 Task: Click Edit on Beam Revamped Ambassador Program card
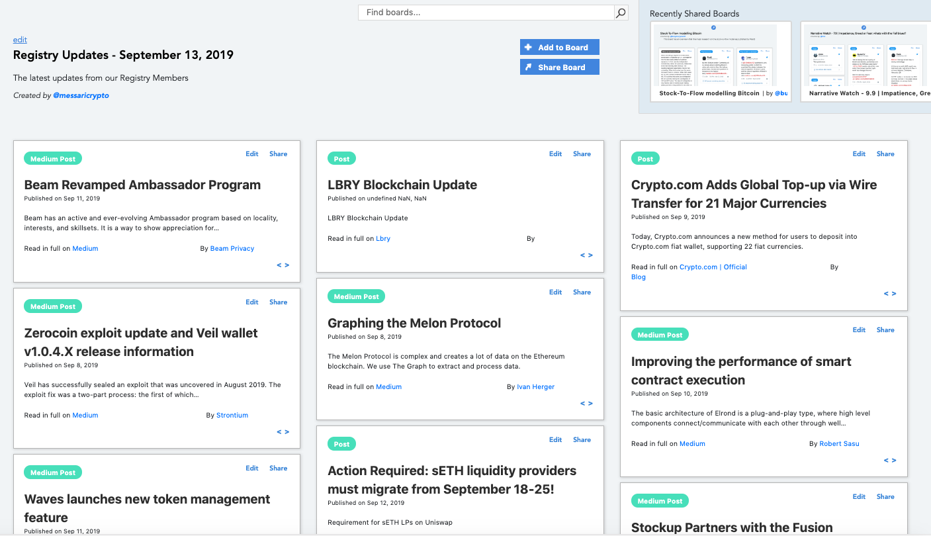click(252, 154)
